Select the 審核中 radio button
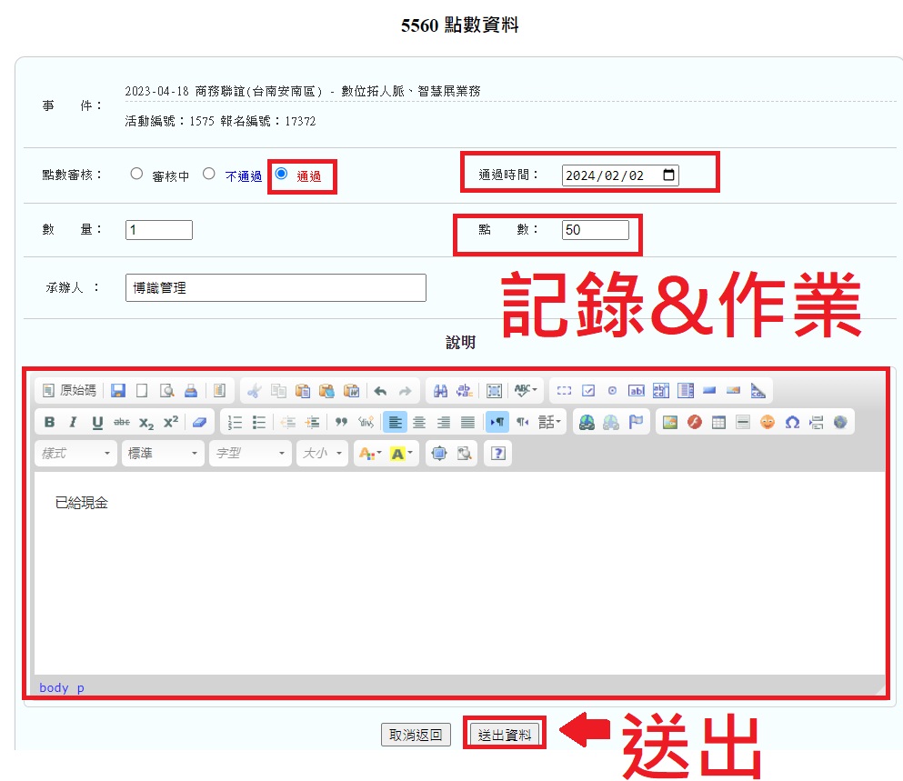The height and width of the screenshot is (781, 903). click(x=136, y=174)
